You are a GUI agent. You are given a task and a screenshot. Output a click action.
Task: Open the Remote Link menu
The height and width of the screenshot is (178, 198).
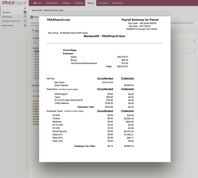tap(117, 3)
